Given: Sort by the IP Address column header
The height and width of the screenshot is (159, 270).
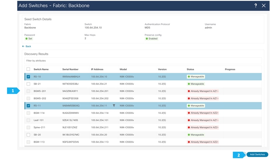Looking at the screenshot, I should (x=97, y=69).
